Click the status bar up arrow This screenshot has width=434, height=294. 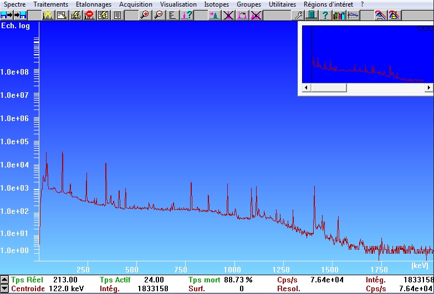click(x=4, y=280)
